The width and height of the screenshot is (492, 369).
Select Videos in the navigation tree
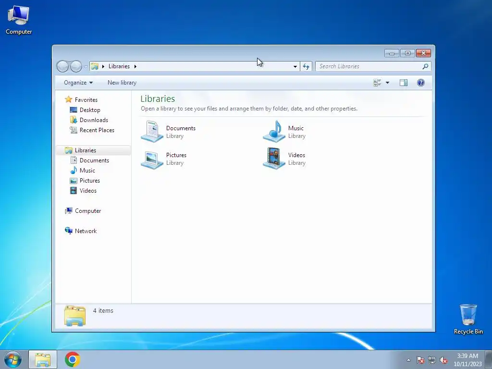point(88,190)
